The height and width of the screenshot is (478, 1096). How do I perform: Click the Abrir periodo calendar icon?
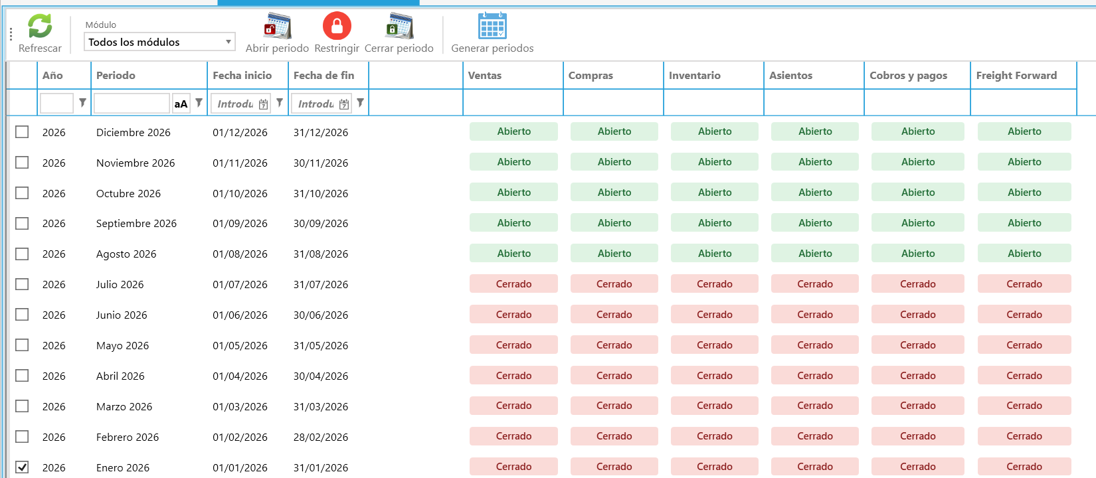[x=277, y=26]
